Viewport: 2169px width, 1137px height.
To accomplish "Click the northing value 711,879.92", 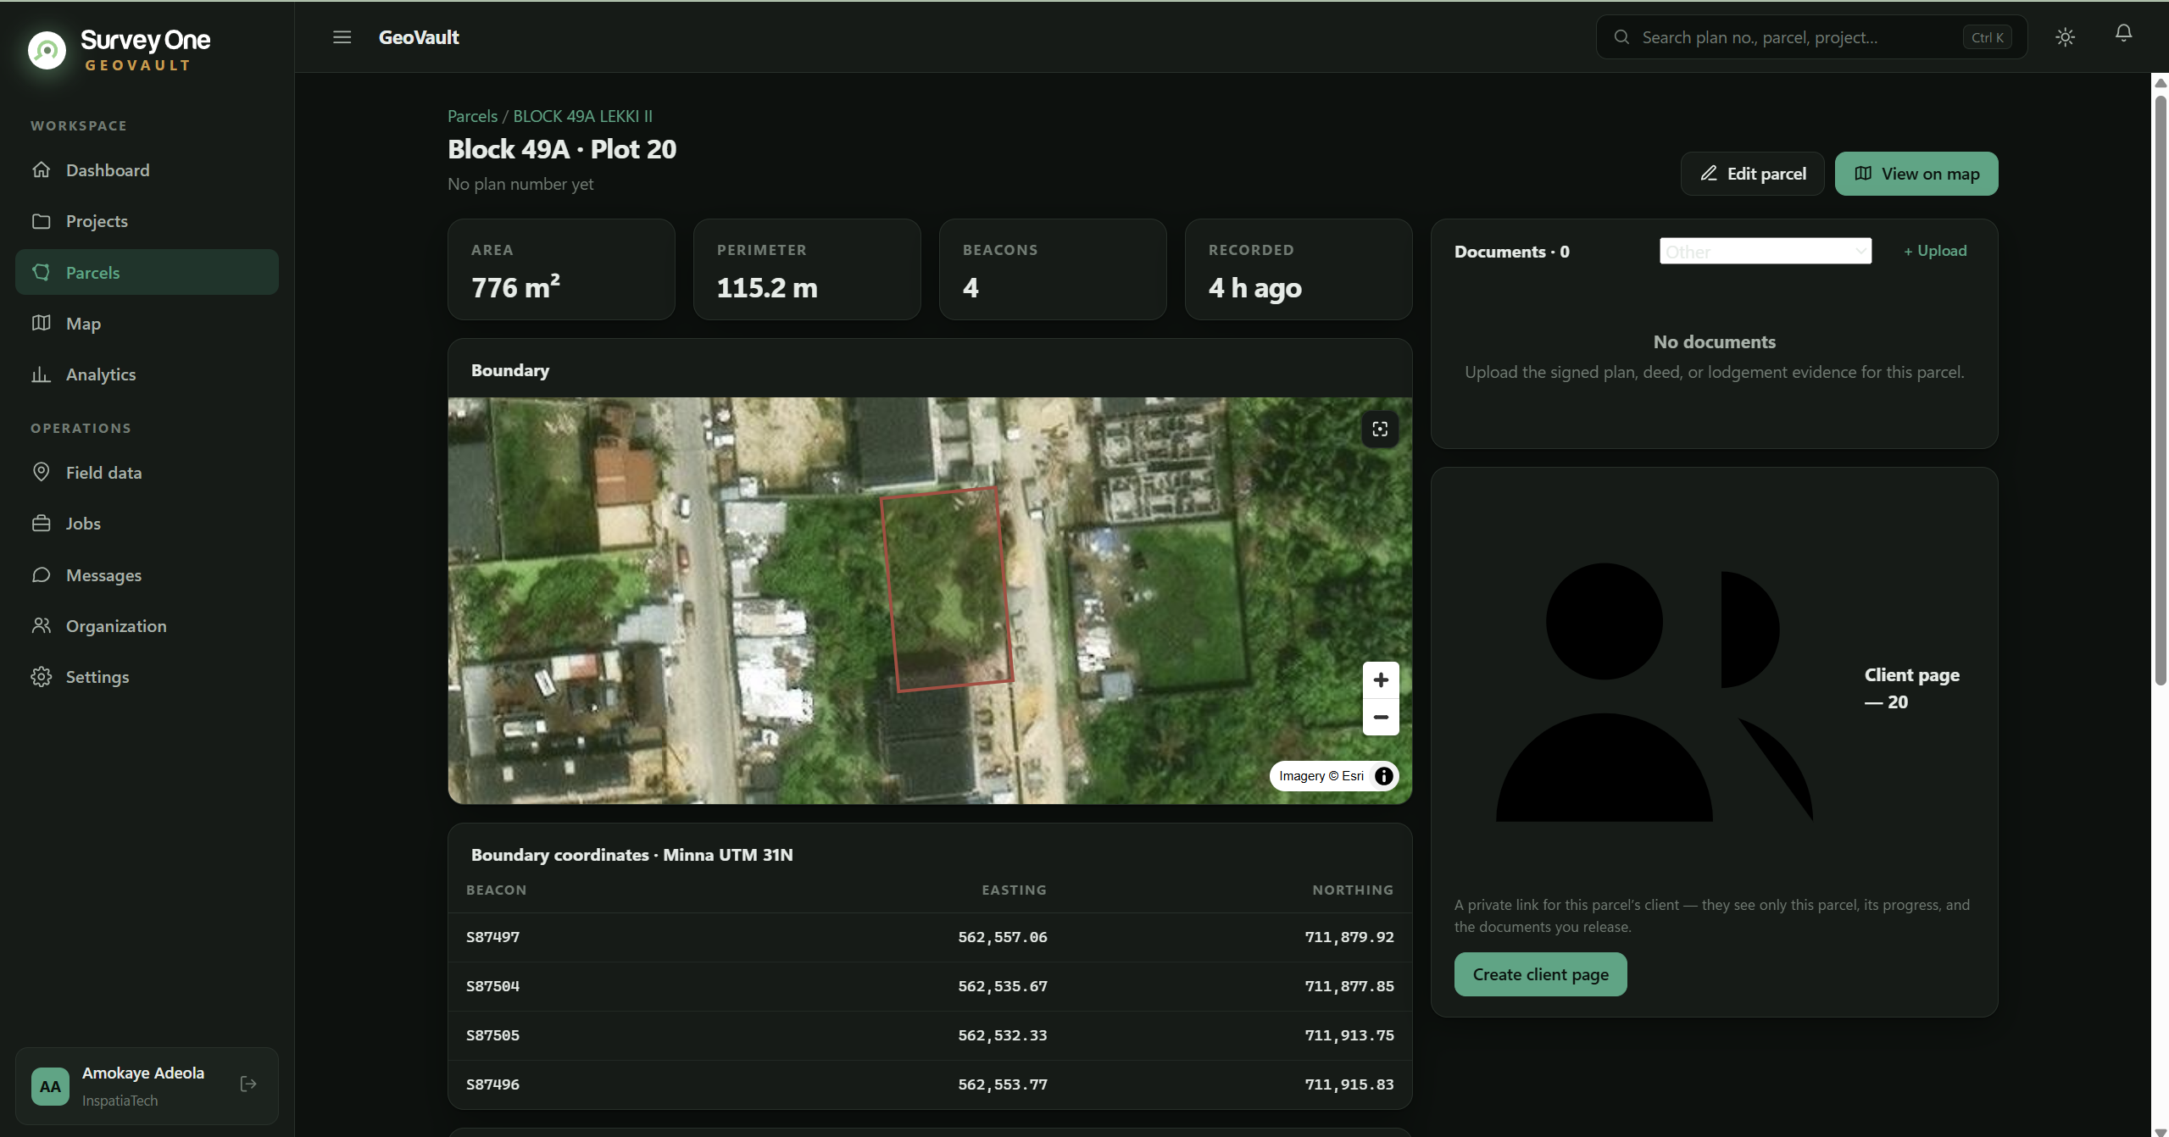I will (1349, 937).
